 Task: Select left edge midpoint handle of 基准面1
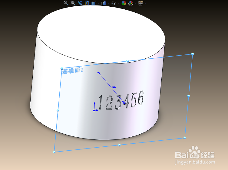click(x=58, y=110)
